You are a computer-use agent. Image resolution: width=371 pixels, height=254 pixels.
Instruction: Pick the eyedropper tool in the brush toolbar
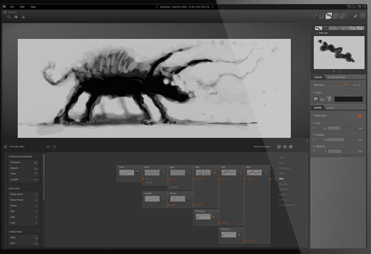(x=316, y=16)
